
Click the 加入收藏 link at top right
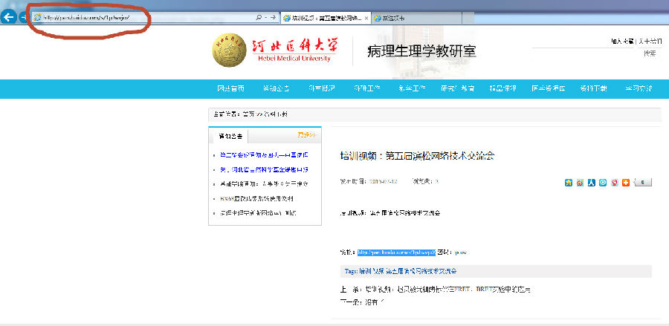click(621, 42)
